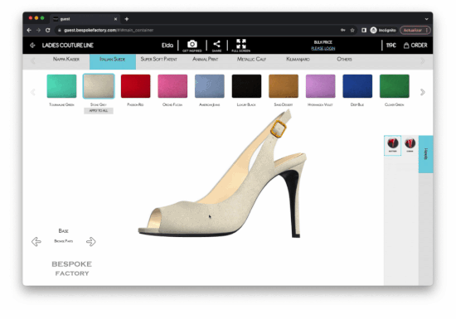The width and height of the screenshot is (456, 319).
Task: Switch to the Metallic Calf tab
Action: (251, 60)
